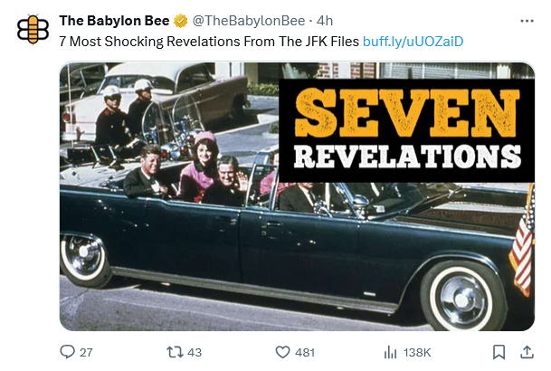
Task: Open the view analytics bar chart icon
Action: click(390, 352)
